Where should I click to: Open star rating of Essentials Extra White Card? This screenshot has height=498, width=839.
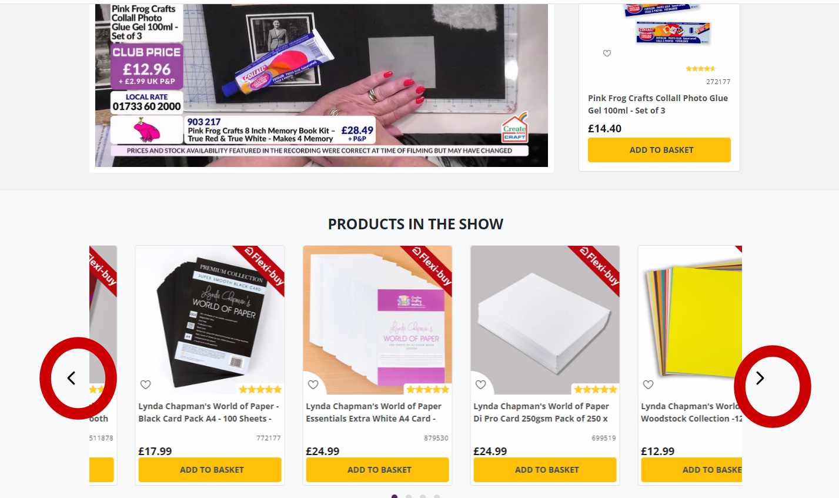(427, 389)
